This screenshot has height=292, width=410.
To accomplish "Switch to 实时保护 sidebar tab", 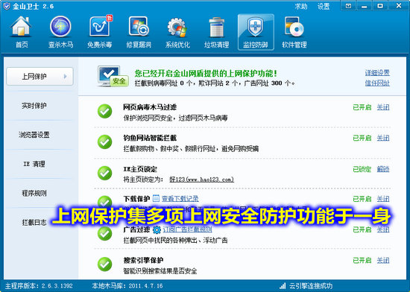I will pyautogui.click(x=34, y=106).
